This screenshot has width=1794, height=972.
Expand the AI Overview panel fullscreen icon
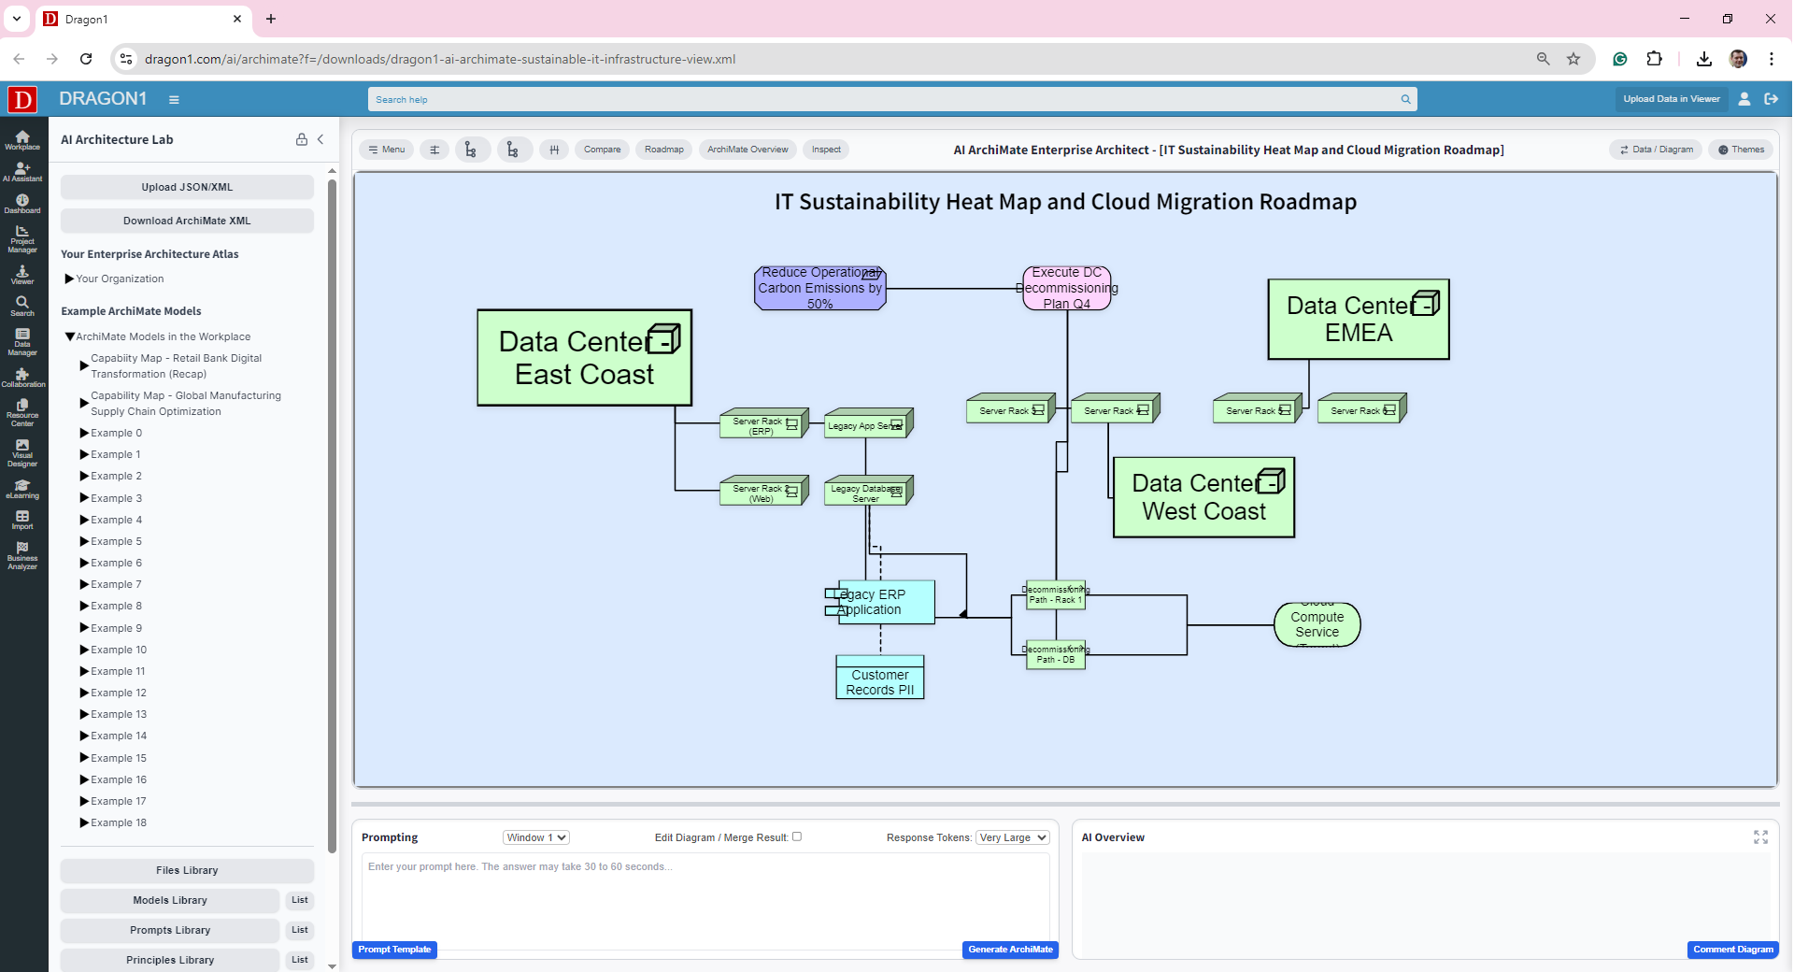click(1760, 837)
